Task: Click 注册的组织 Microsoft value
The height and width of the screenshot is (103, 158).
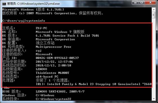Action: 44,54
